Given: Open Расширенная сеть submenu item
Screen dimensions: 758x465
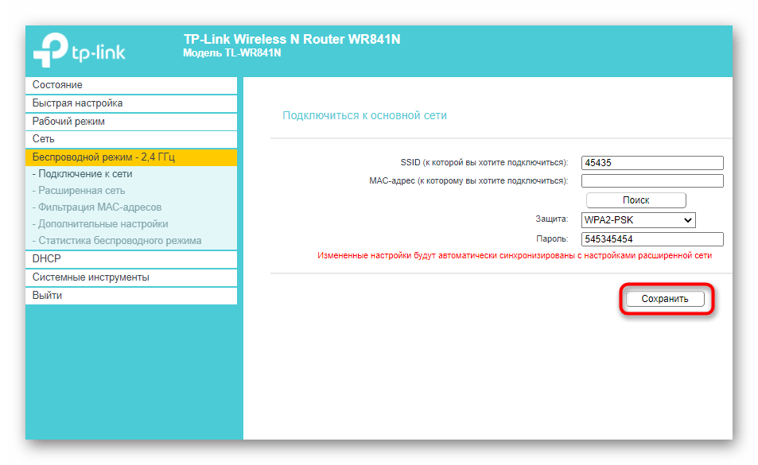Looking at the screenshot, I should click(x=81, y=191).
